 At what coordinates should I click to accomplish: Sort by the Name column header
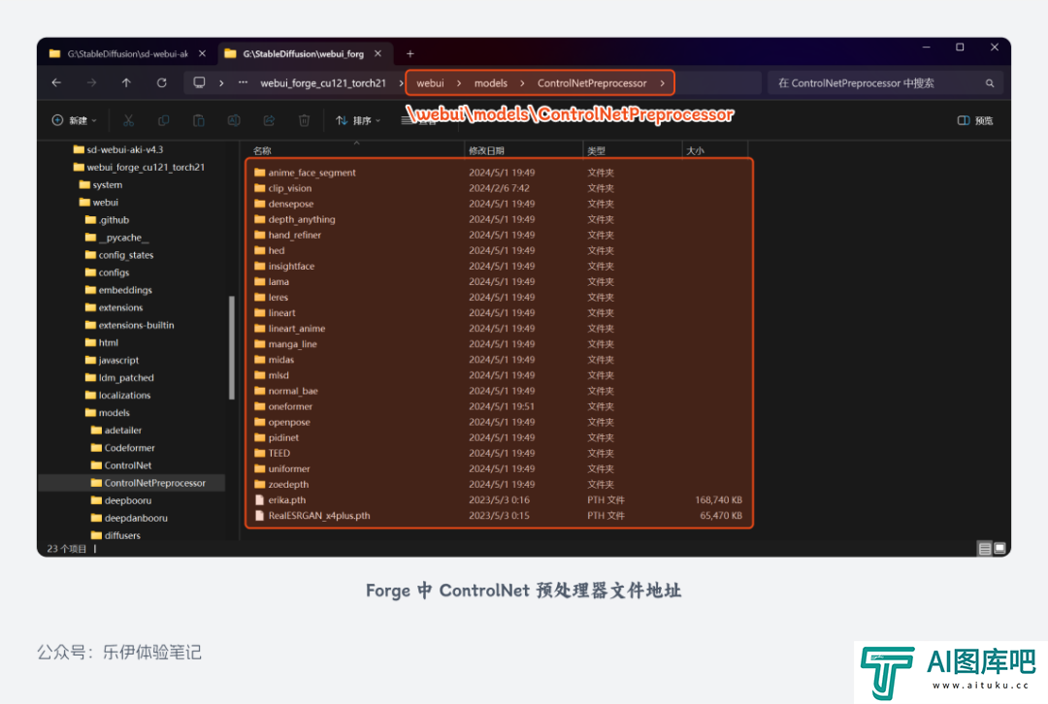(x=355, y=150)
